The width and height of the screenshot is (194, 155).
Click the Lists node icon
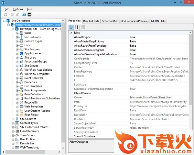[21, 45]
